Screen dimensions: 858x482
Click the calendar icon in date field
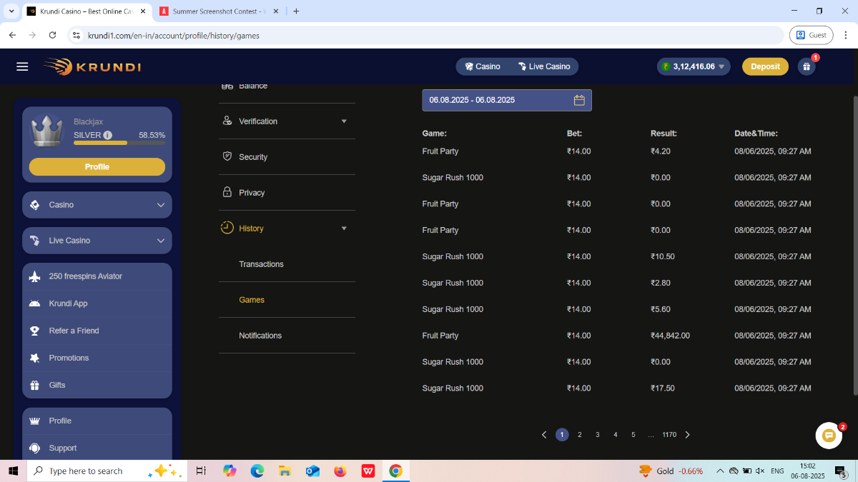point(579,100)
